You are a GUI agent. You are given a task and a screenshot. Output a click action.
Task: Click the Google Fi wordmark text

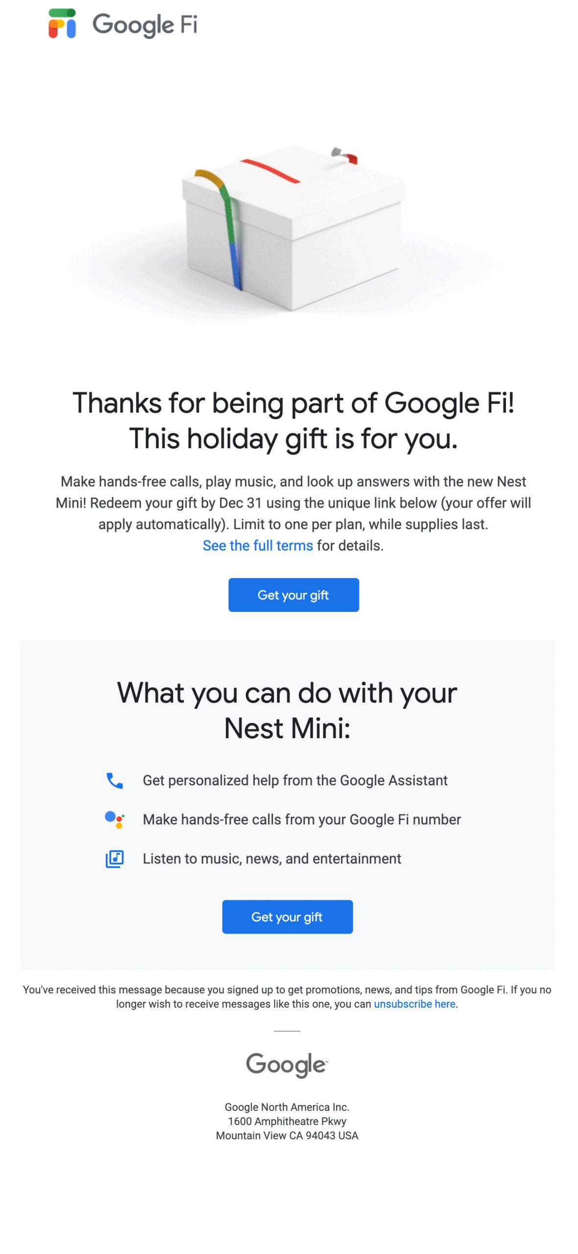(x=145, y=25)
